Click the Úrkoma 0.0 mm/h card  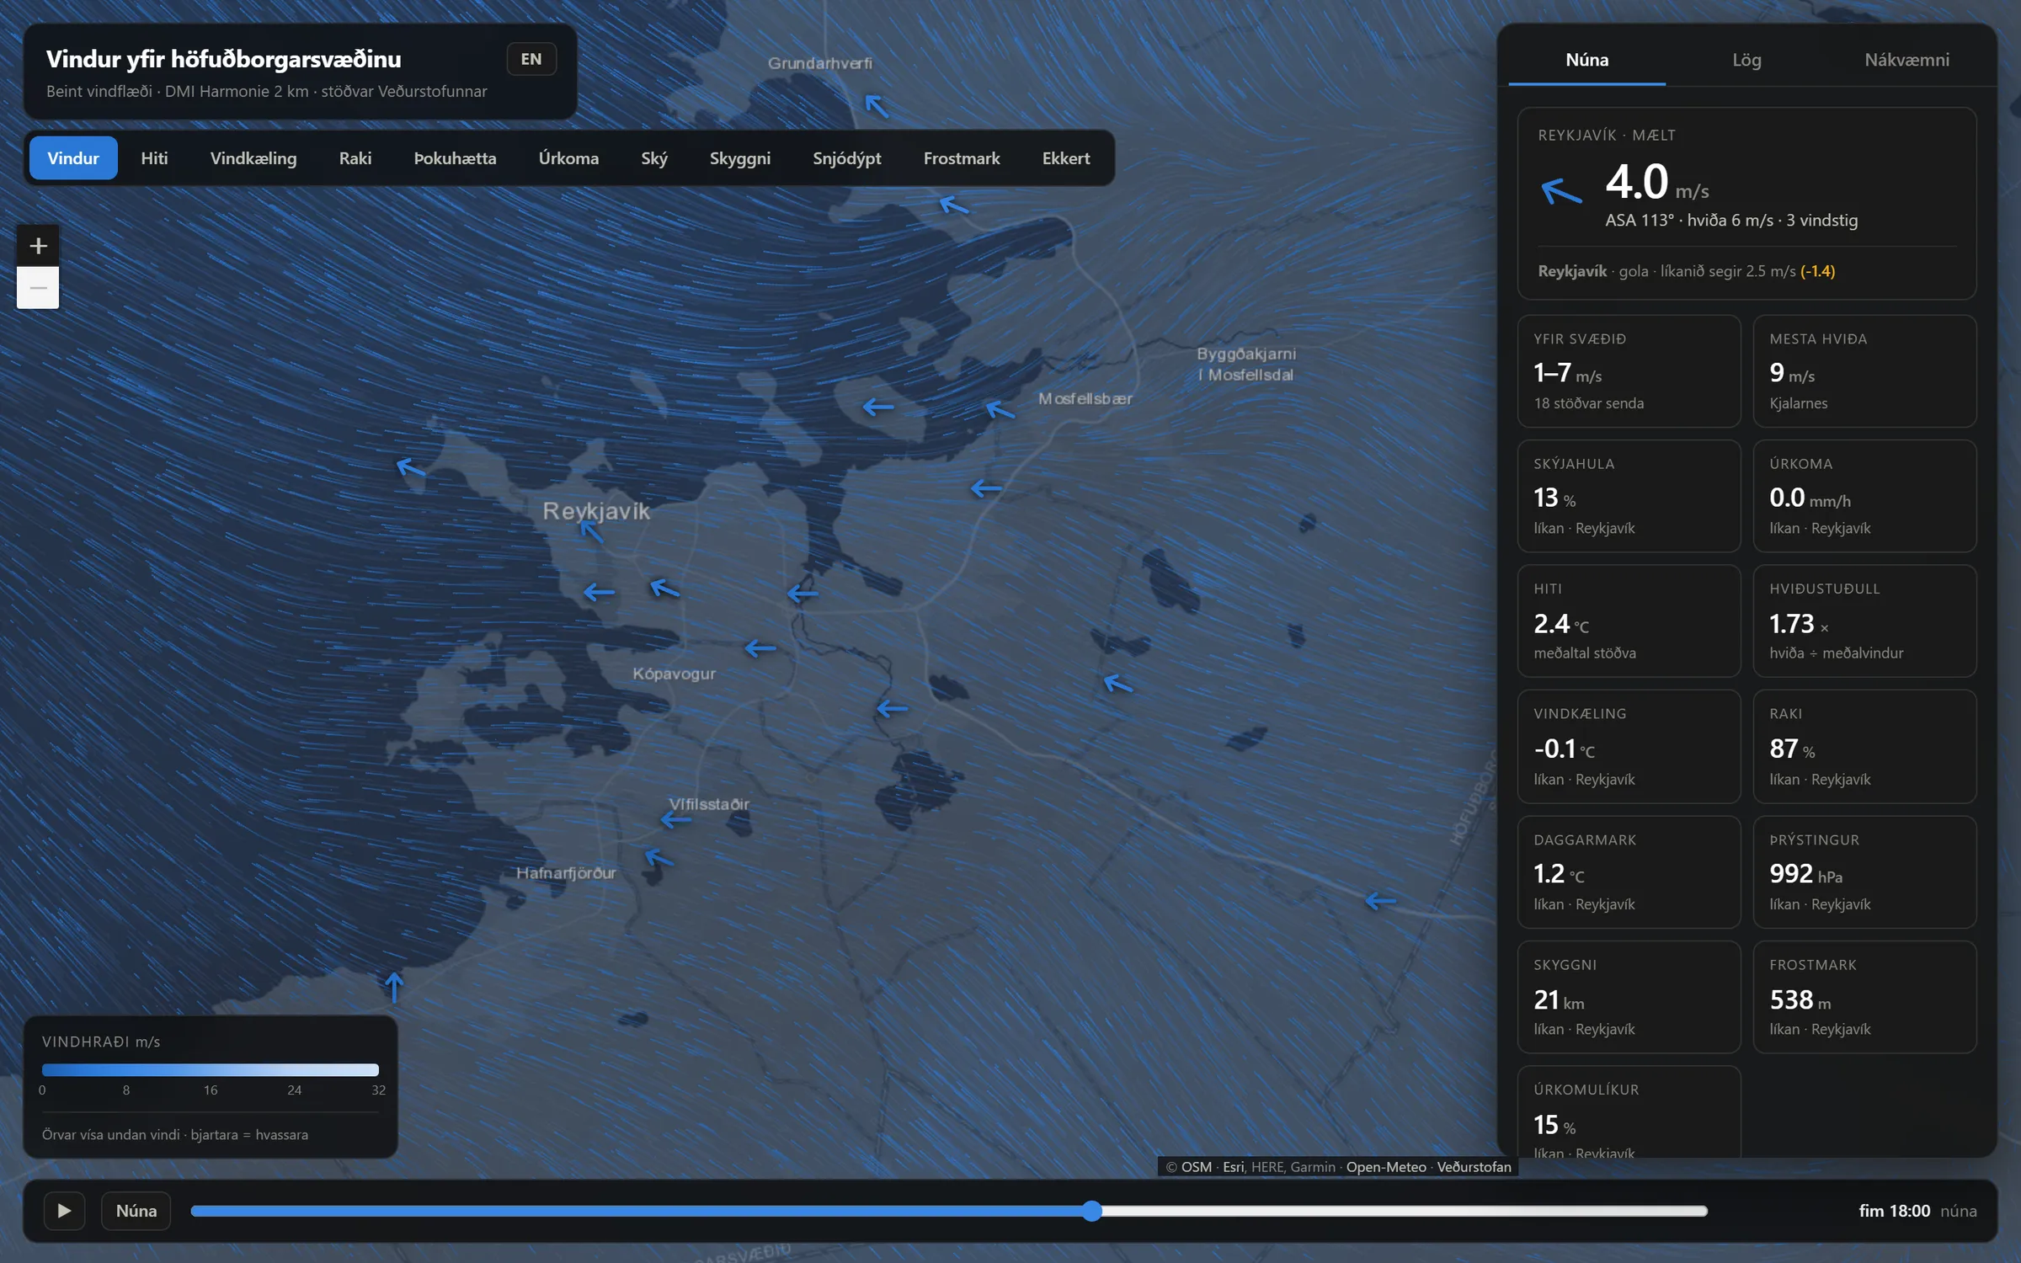[1864, 496]
